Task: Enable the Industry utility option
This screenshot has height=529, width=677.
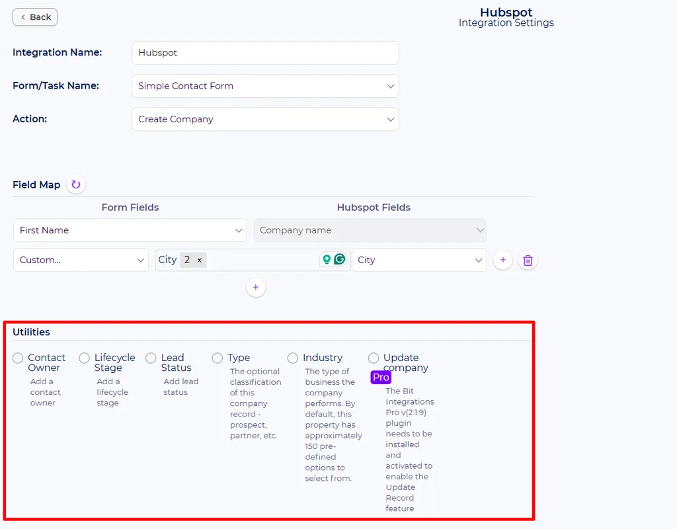Action: pos(293,358)
